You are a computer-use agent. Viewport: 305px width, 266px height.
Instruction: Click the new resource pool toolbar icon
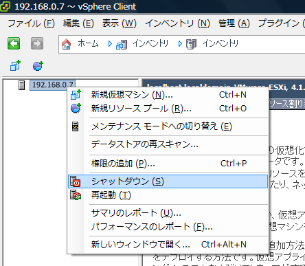(x=38, y=66)
